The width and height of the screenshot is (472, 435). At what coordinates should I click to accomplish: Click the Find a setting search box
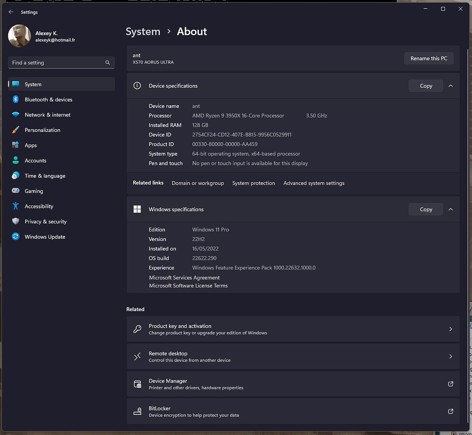click(61, 62)
